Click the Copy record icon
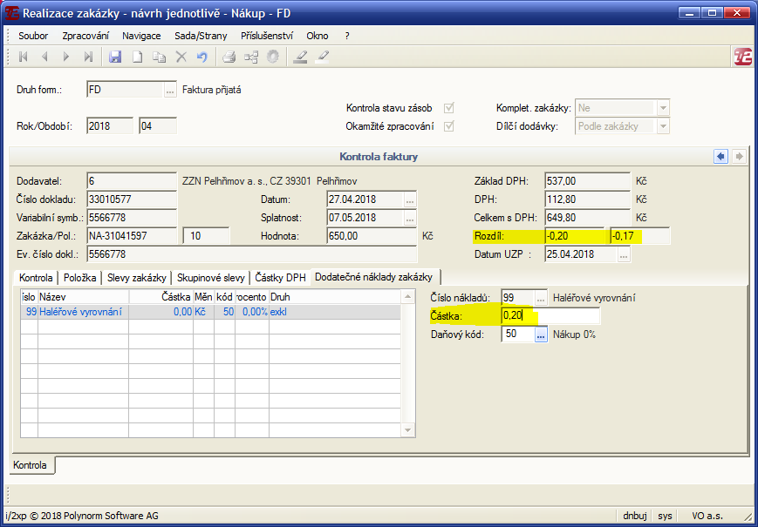 pyautogui.click(x=159, y=57)
